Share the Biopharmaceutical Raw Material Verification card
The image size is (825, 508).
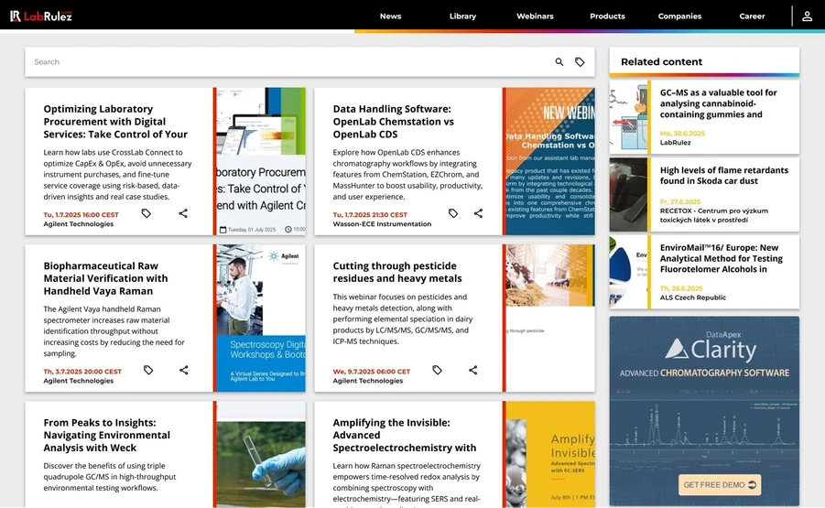(x=184, y=370)
